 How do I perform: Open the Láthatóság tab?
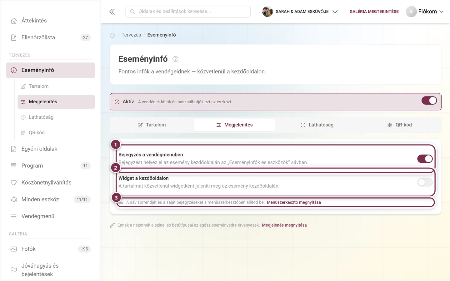point(317,125)
